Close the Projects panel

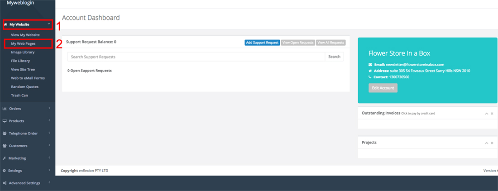tap(492, 143)
